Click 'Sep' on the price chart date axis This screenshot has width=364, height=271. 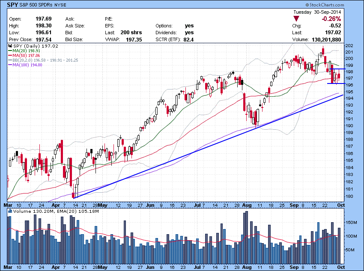pyautogui.click(x=294, y=205)
